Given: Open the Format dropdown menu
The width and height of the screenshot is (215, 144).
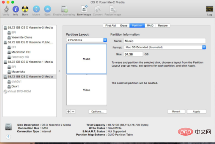Looking at the screenshot, I should pos(165,47).
